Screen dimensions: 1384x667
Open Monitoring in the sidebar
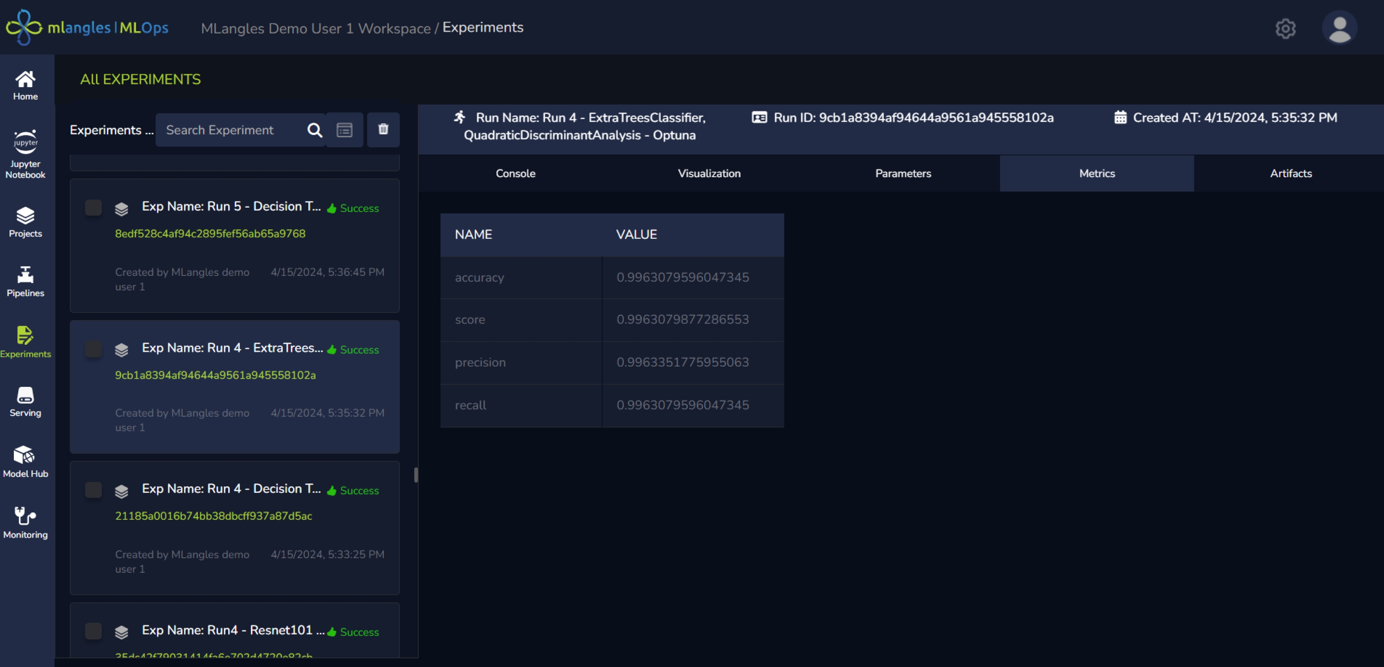(25, 523)
